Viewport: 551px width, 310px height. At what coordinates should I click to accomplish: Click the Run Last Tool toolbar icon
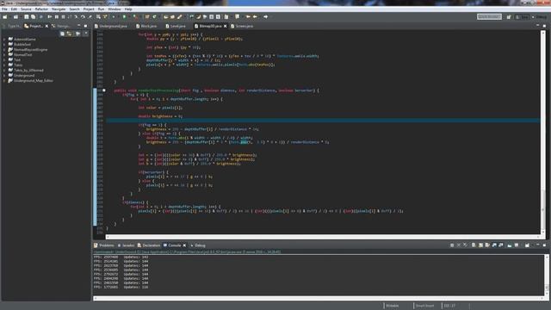click(x=135, y=16)
